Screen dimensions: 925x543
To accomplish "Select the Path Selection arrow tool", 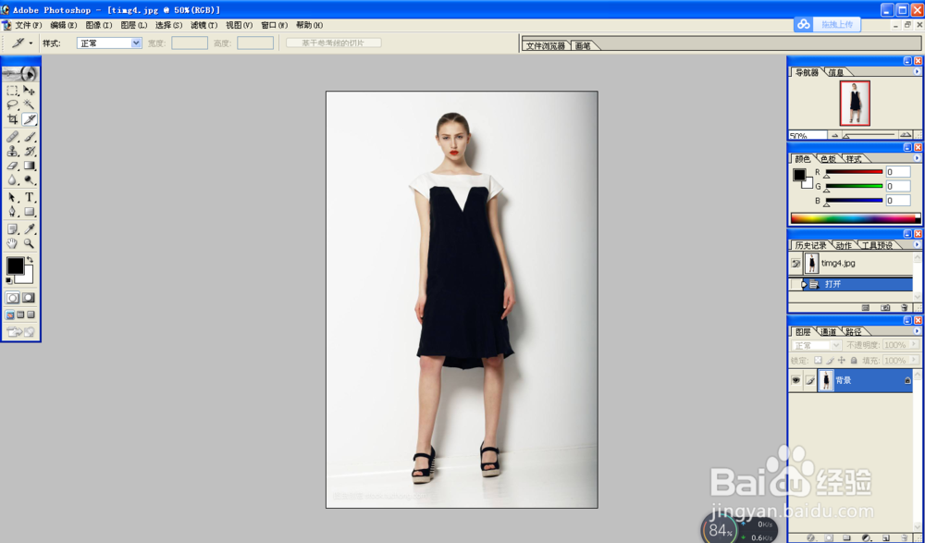I will click(x=12, y=197).
